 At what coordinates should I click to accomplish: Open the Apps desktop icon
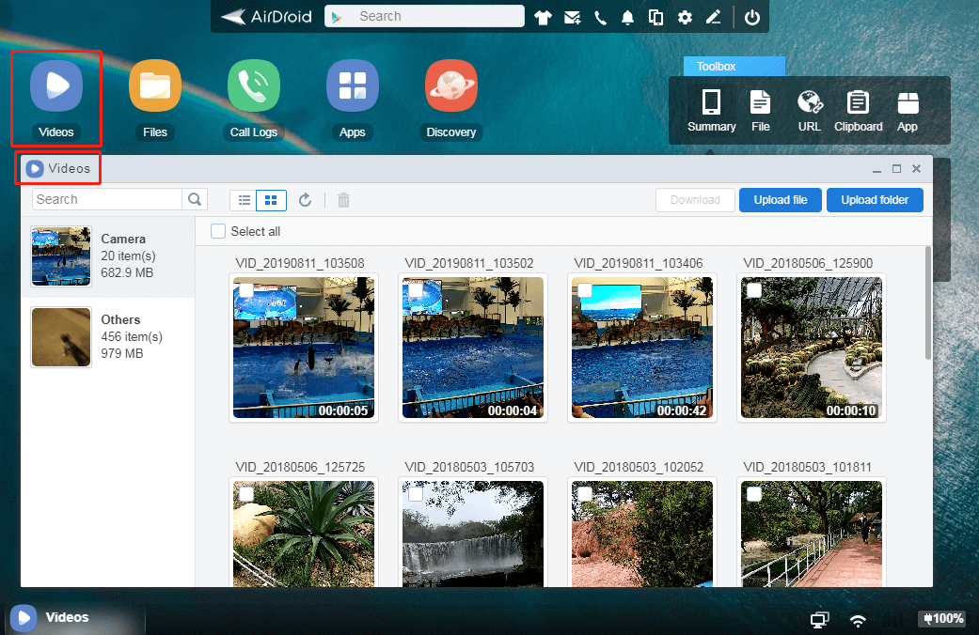(352, 86)
